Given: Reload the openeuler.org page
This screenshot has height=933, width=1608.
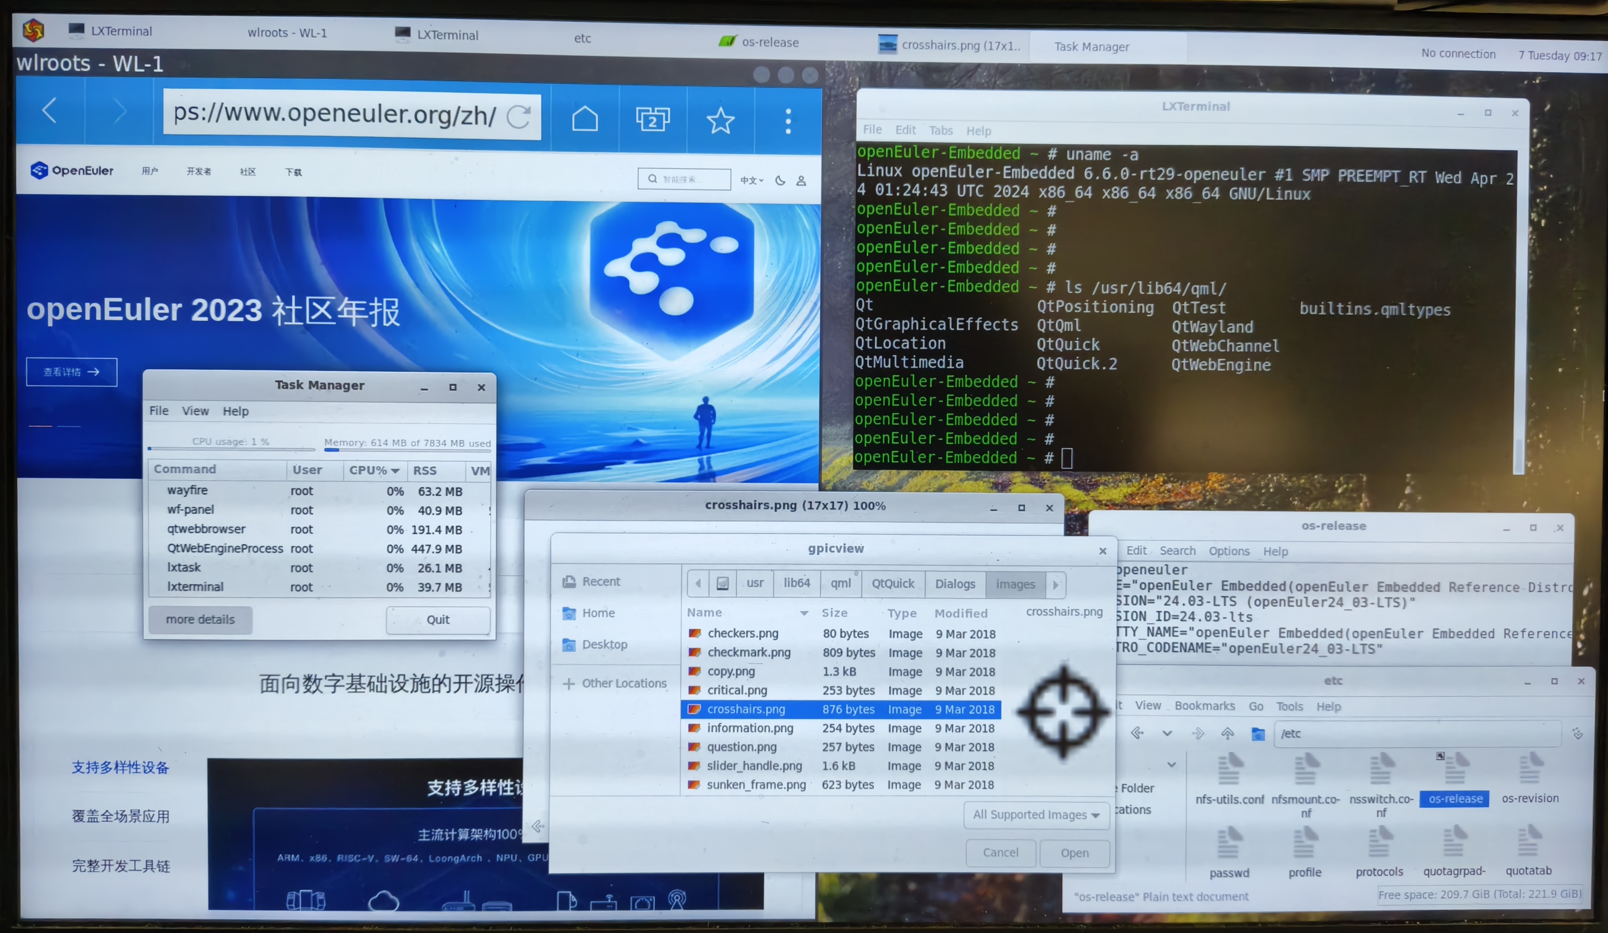Looking at the screenshot, I should click(518, 117).
